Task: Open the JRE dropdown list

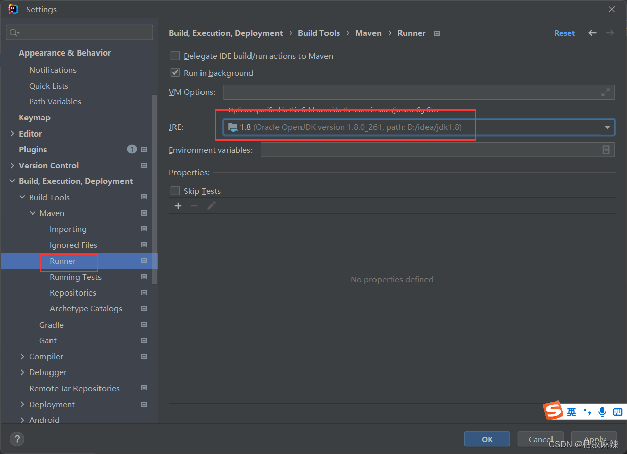Action: (x=607, y=127)
